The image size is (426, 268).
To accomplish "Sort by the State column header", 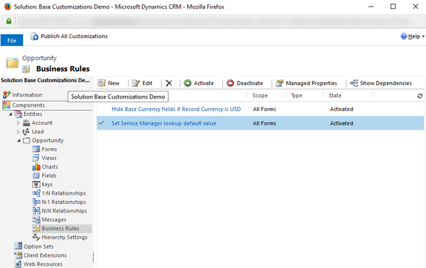I will pyautogui.click(x=335, y=95).
